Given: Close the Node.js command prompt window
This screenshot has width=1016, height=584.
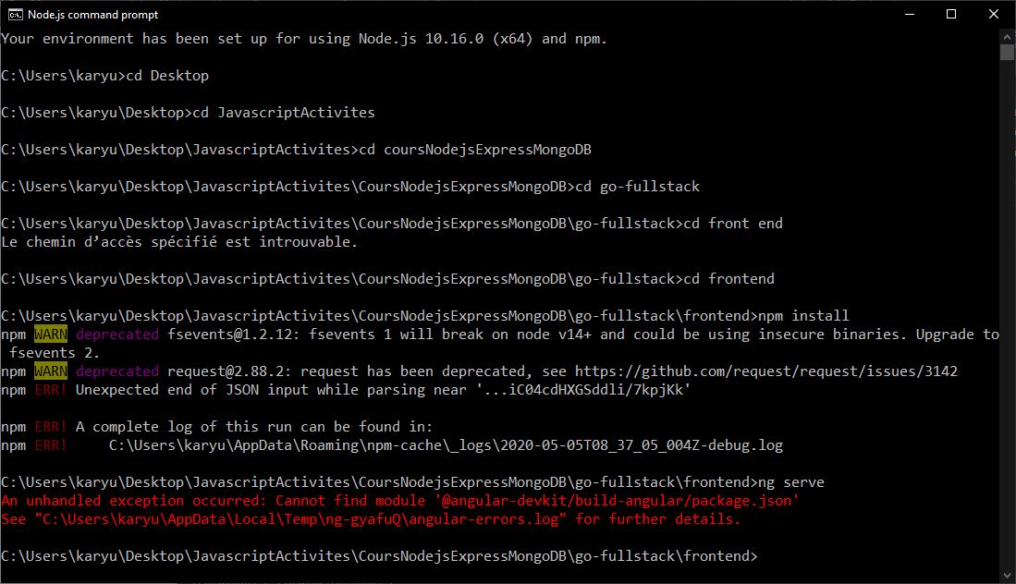Looking at the screenshot, I should (993, 14).
